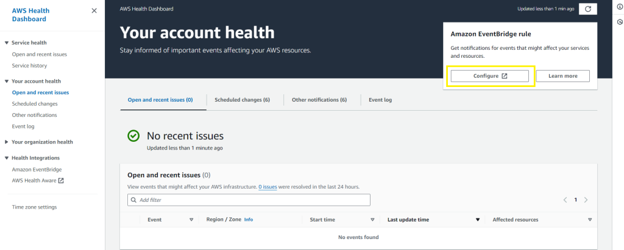Open Event log in the sidebar
This screenshot has width=624, height=250.
tap(23, 127)
